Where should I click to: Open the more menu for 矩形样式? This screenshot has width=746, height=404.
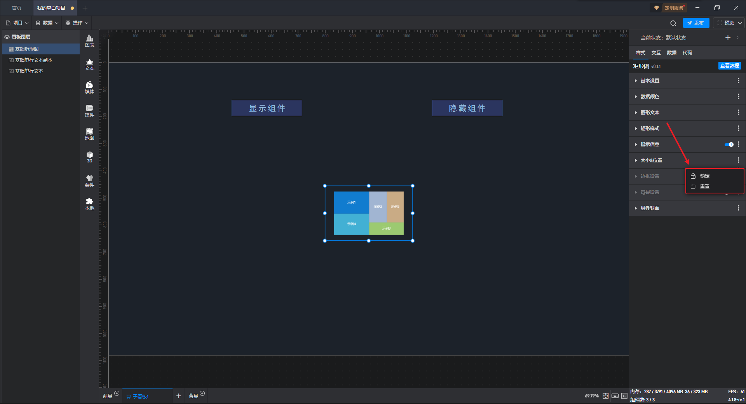pos(738,128)
